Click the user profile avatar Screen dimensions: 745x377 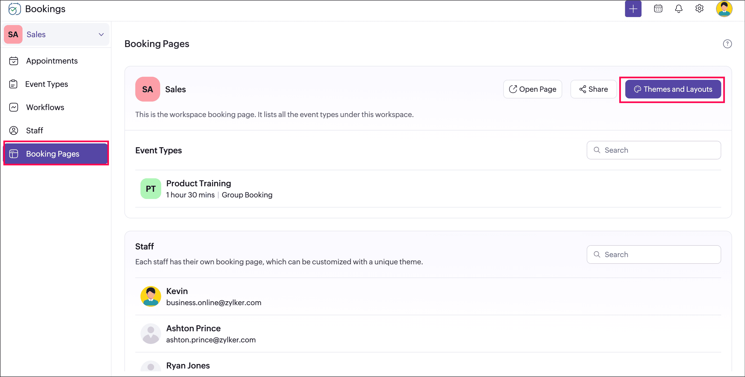pyautogui.click(x=724, y=9)
